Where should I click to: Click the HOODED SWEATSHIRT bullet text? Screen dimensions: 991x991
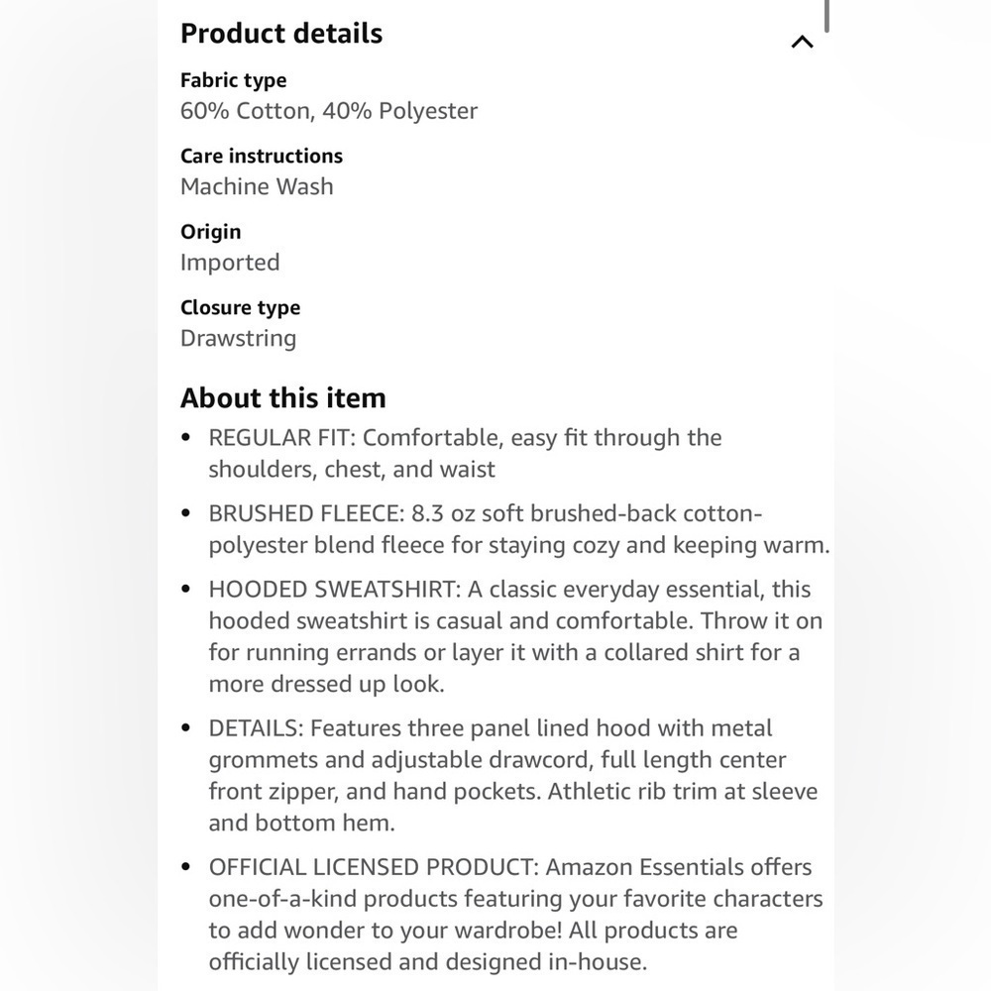tap(515, 636)
